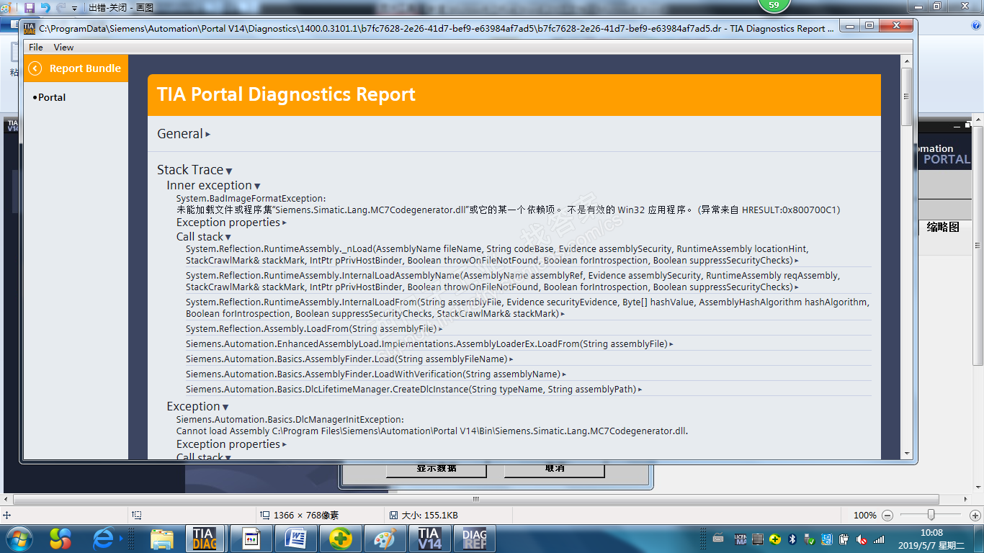Click the DIAG REF taskbar icon
This screenshot has width=984, height=553.
(475, 539)
